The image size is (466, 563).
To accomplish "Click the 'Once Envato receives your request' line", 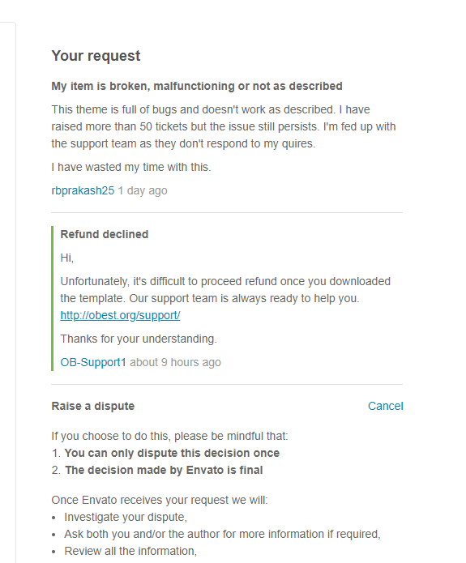I will click(160, 500).
